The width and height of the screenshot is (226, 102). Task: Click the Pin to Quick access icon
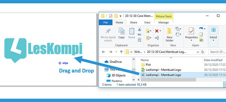click(108, 31)
